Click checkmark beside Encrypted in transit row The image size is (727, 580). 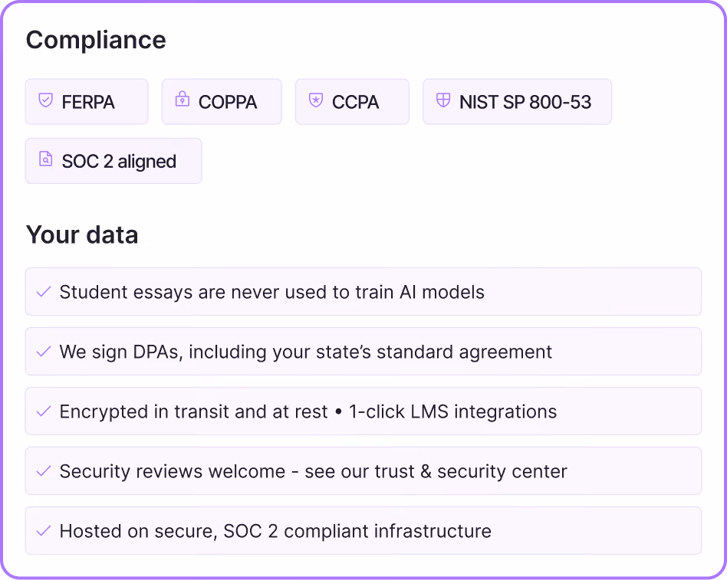(44, 411)
